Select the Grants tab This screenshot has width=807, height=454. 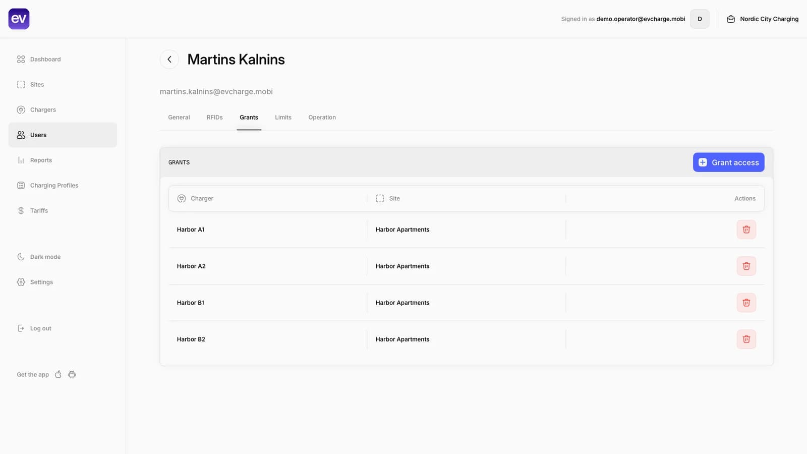click(x=249, y=117)
